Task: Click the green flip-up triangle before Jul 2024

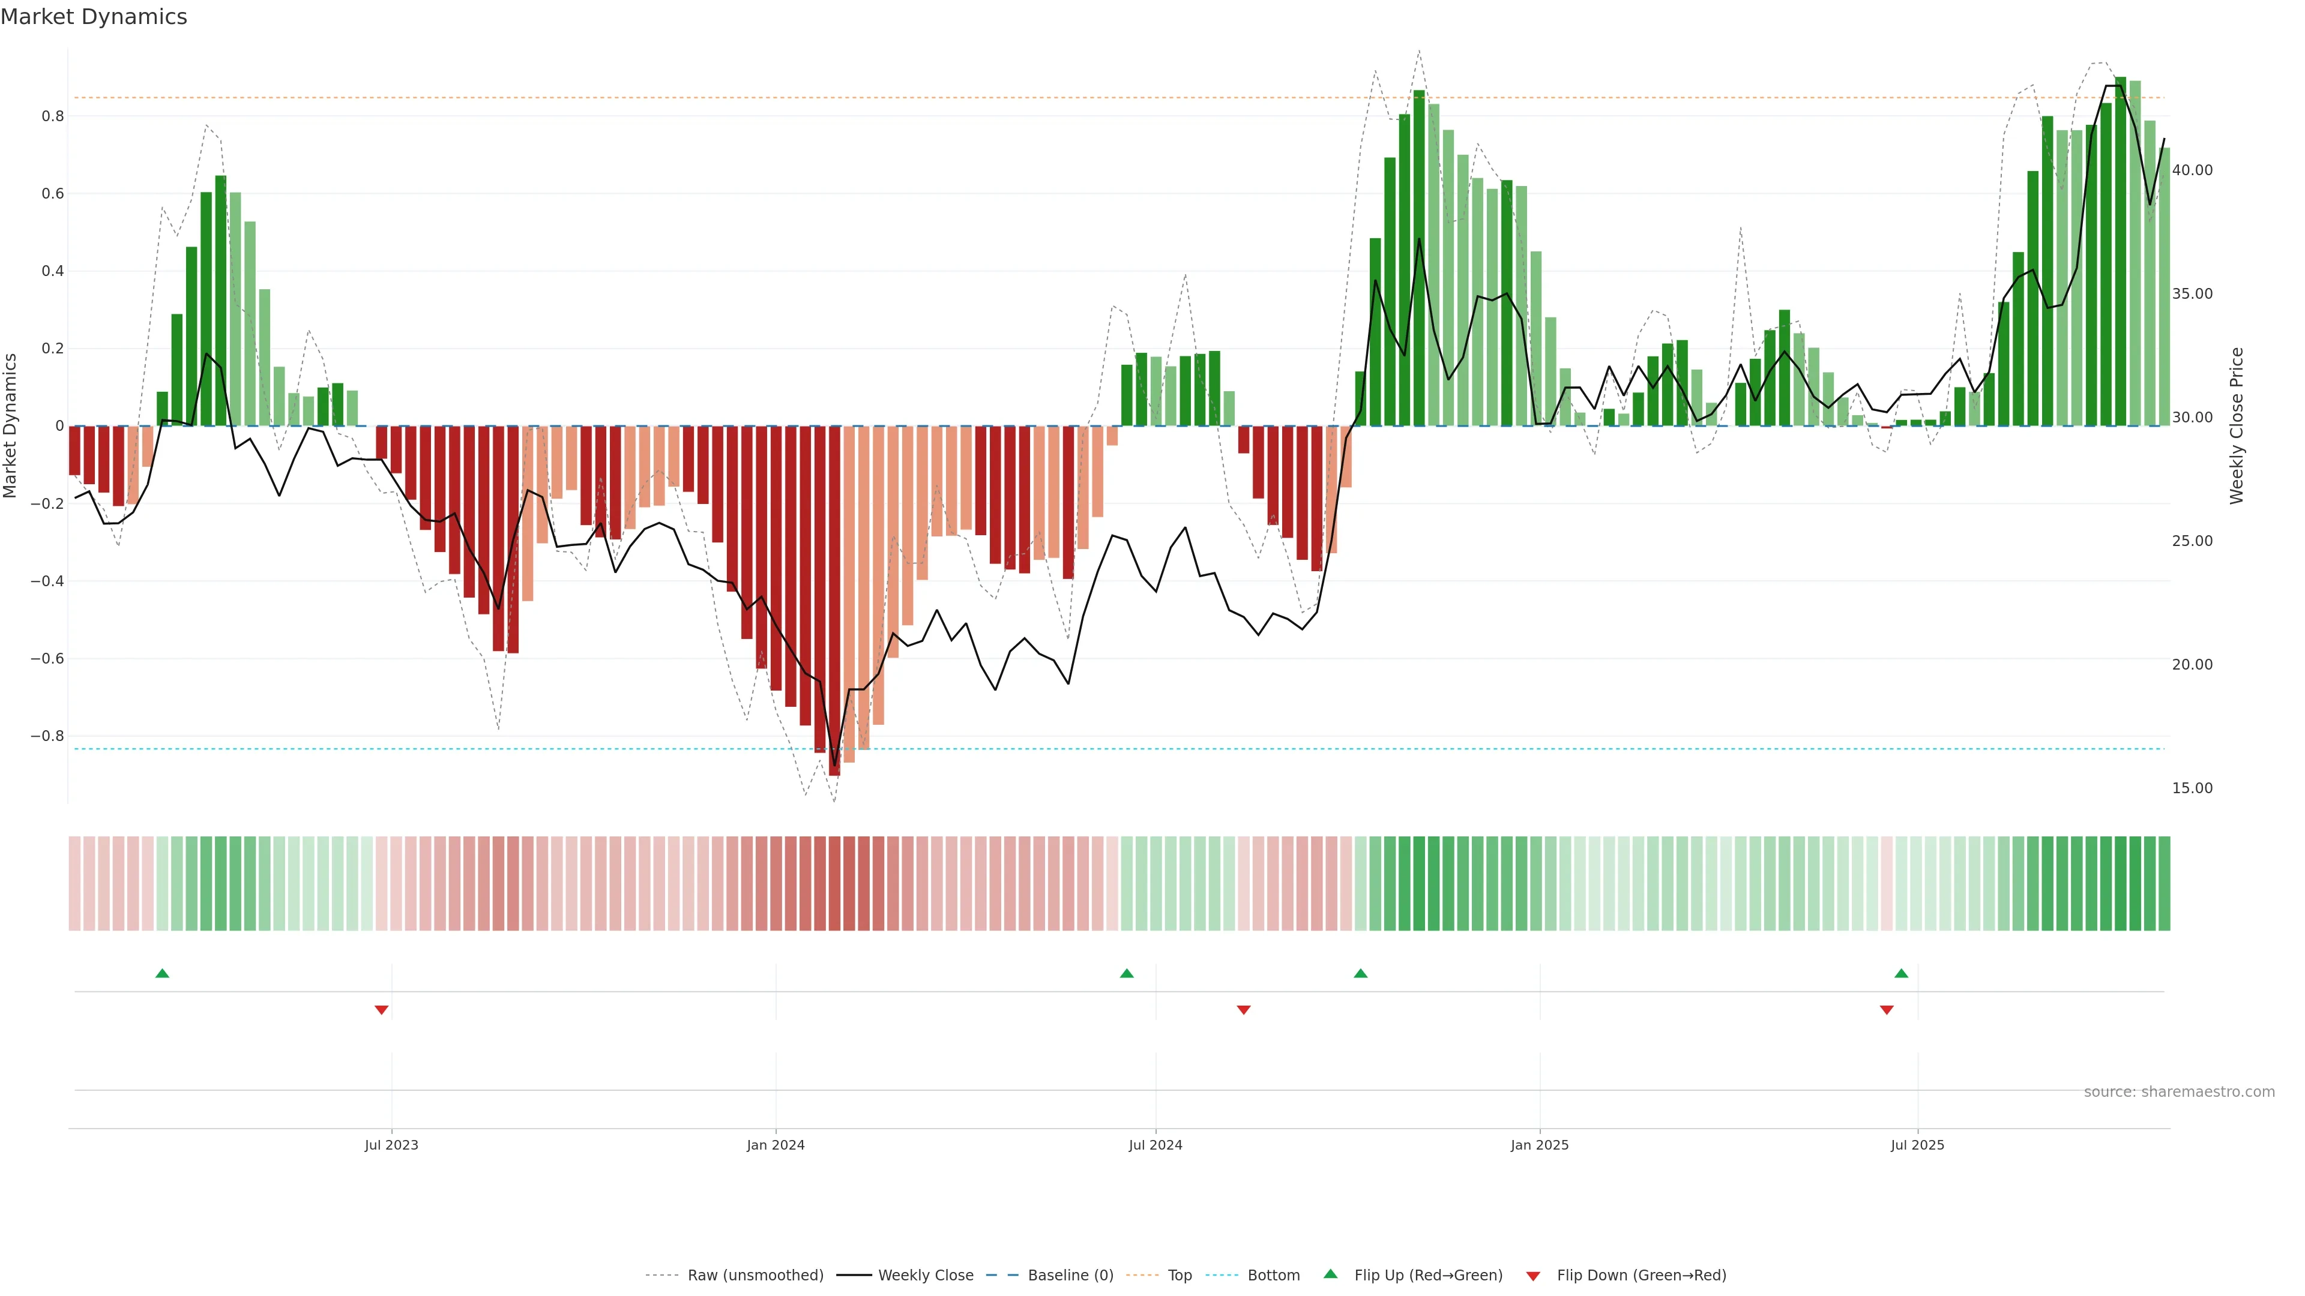Action: click(x=1127, y=973)
